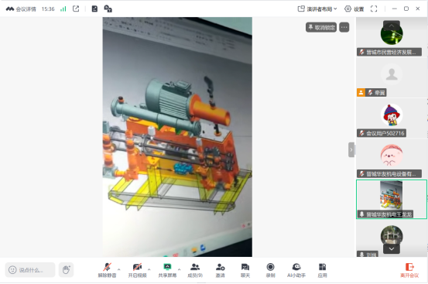Image resolution: width=428 pixels, height=284 pixels.
Task: Start screen sharing (共享屏幕)
Action: click(x=167, y=270)
